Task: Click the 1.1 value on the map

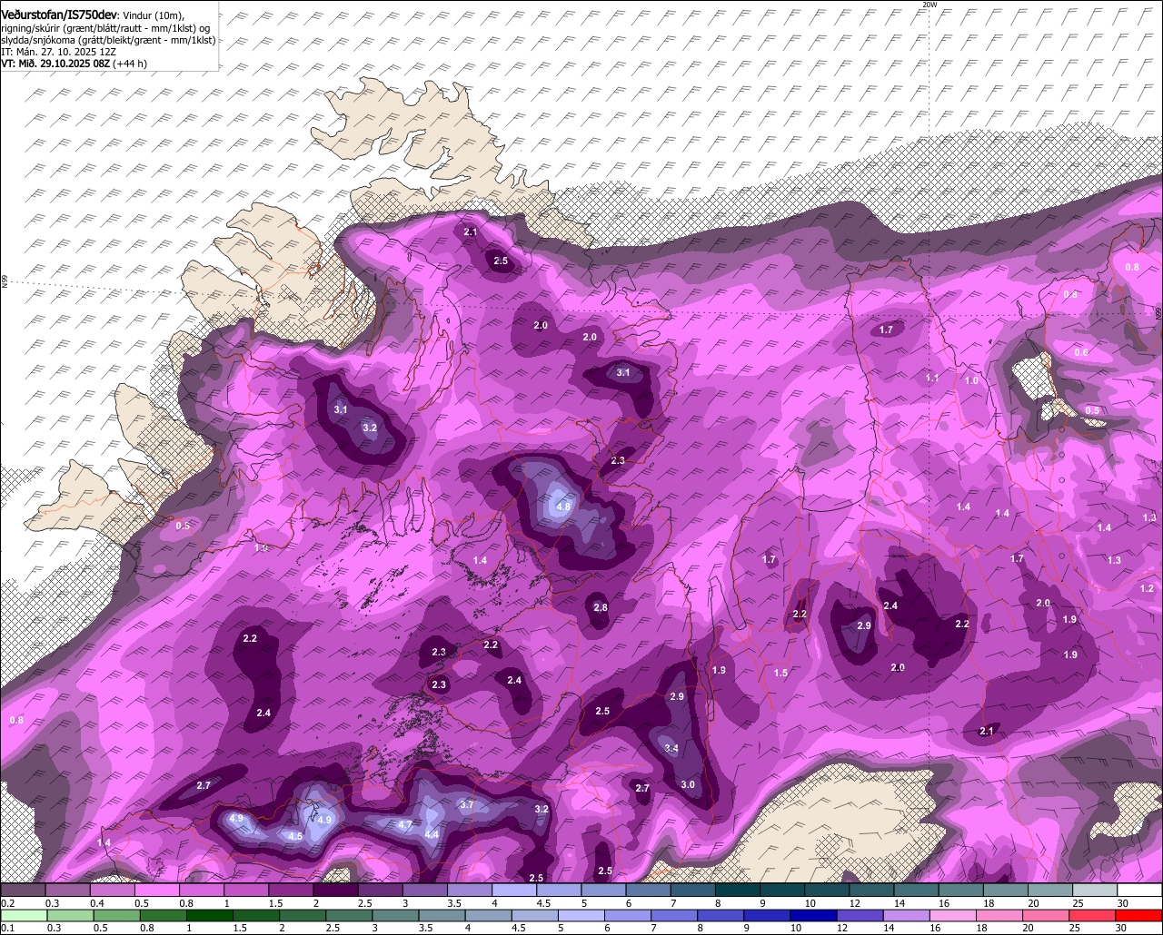Action: pos(932,378)
